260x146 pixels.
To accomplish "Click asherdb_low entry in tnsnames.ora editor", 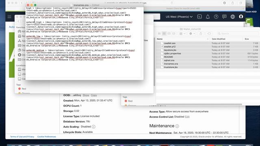I will click(33, 36).
